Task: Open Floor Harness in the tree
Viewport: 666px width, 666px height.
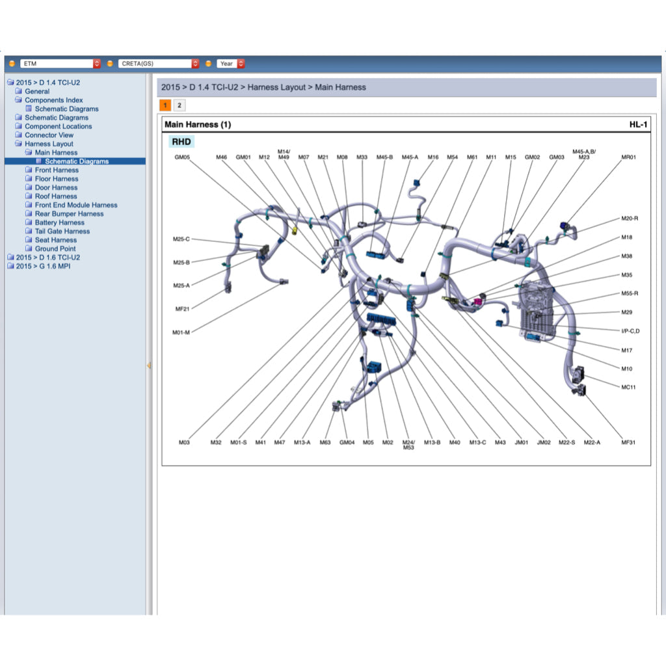Action: click(57, 179)
